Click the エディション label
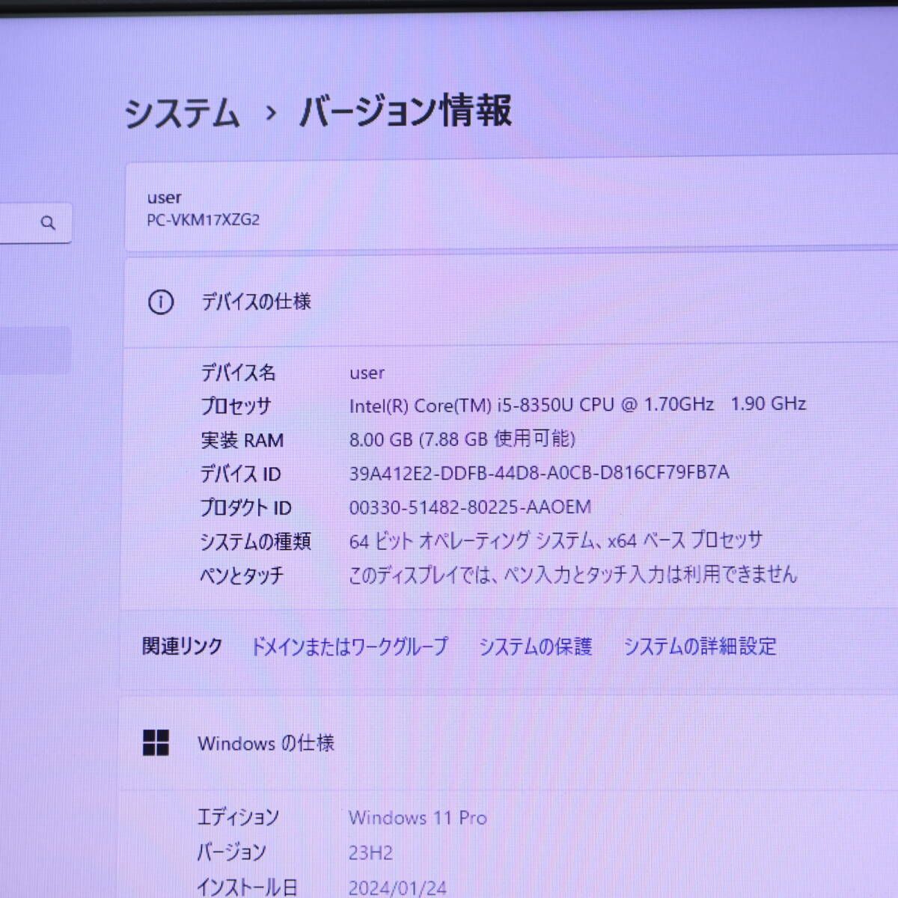The width and height of the screenshot is (898, 898). (x=238, y=817)
